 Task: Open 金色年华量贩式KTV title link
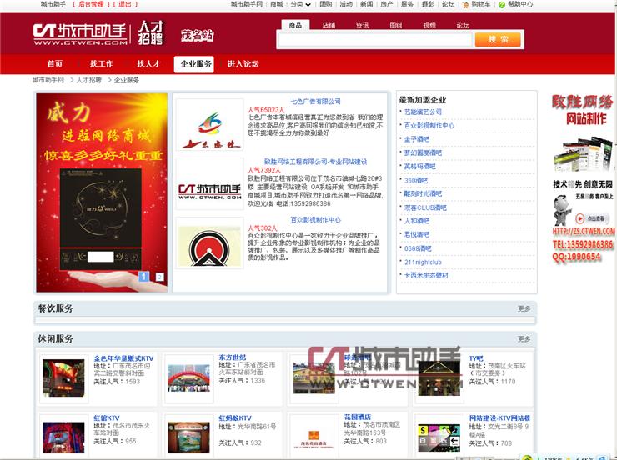pos(123,358)
